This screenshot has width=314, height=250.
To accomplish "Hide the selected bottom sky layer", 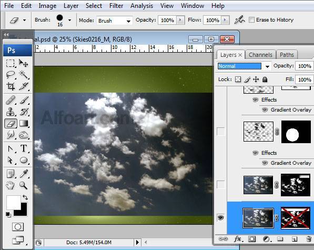I will coord(220,217).
